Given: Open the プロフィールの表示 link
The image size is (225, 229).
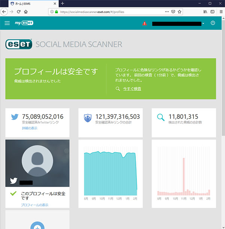Looking at the screenshot, I should click(x=34, y=205).
